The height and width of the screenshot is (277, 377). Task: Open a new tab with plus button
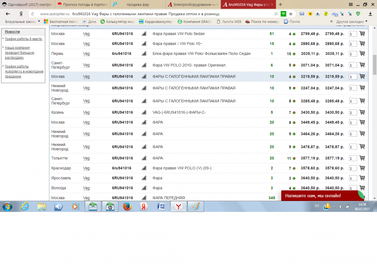click(280, 4)
